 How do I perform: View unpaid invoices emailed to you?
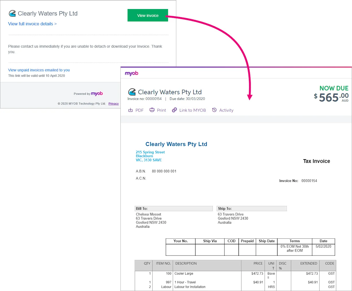coord(39,70)
